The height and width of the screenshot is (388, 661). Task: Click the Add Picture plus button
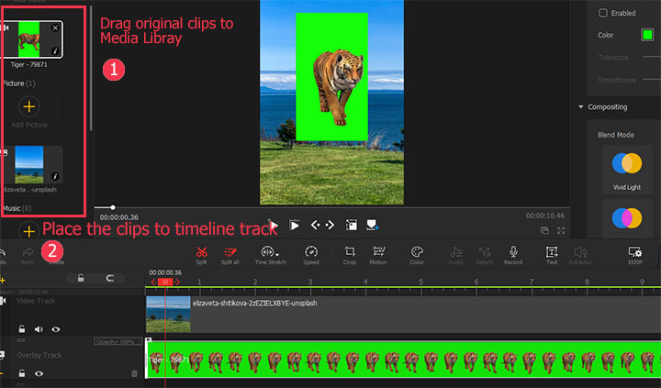point(29,106)
